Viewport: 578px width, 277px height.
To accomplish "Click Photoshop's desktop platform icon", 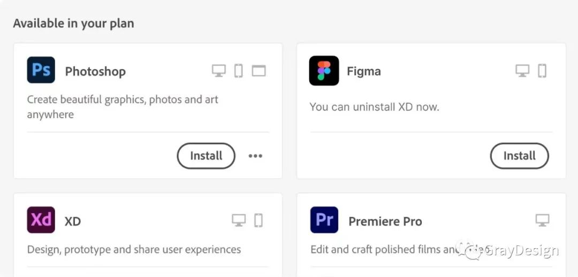I will [219, 71].
